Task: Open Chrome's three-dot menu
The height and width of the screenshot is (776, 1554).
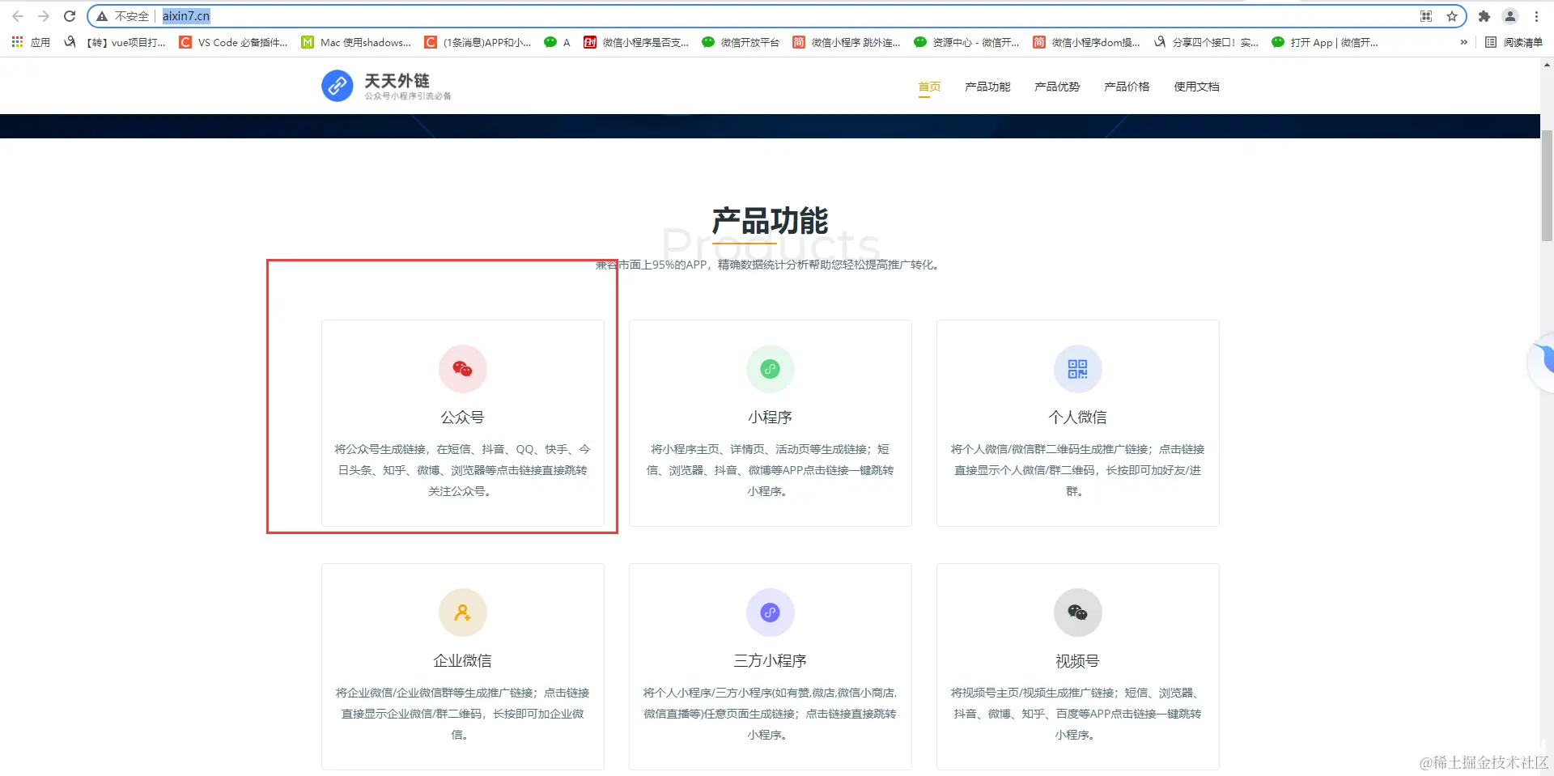Action: pyautogui.click(x=1538, y=16)
